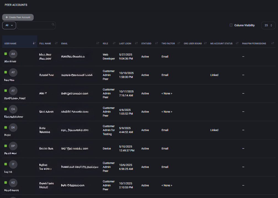
Task: Click green status indicator for DP user
Action: coord(6,146)
